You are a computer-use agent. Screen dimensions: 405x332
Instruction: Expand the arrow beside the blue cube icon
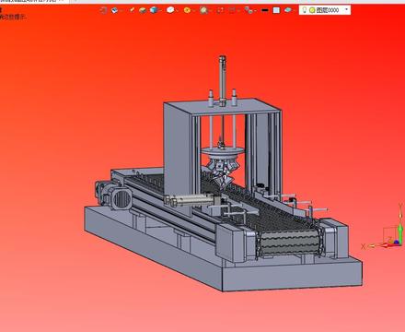[160, 10]
